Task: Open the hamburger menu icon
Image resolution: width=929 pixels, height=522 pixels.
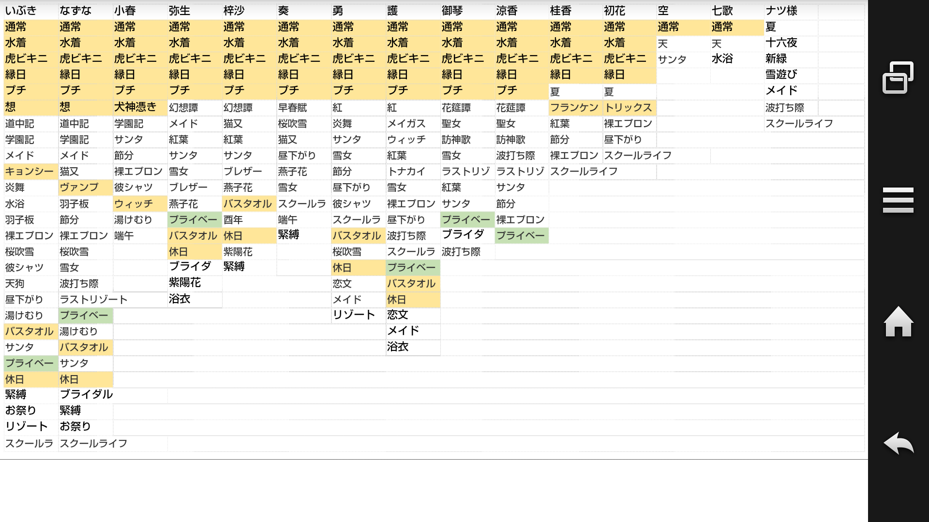Action: click(898, 200)
